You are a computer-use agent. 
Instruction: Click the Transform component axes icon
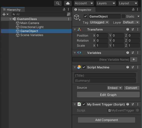tap(79, 29)
